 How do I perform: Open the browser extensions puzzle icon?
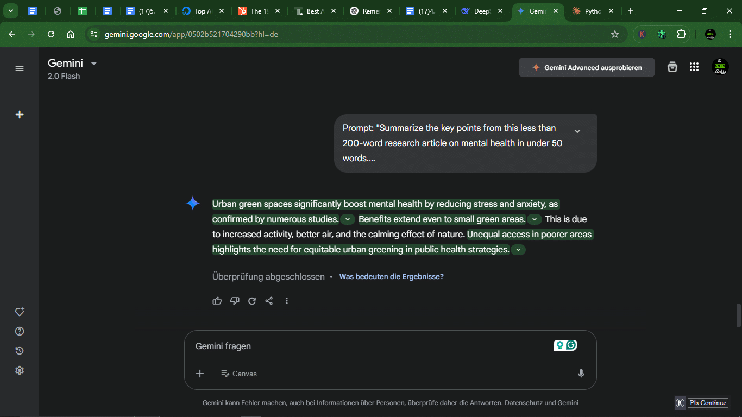coord(682,34)
